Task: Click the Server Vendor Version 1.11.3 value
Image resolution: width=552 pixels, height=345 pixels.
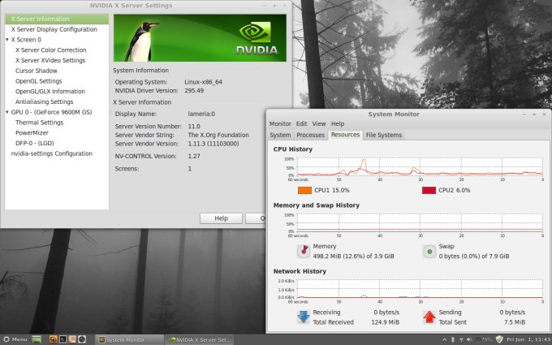Action: [213, 144]
